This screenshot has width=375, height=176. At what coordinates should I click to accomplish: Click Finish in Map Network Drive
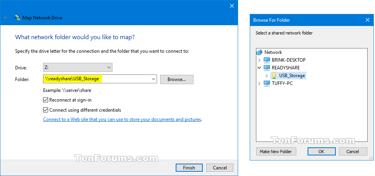click(189, 167)
